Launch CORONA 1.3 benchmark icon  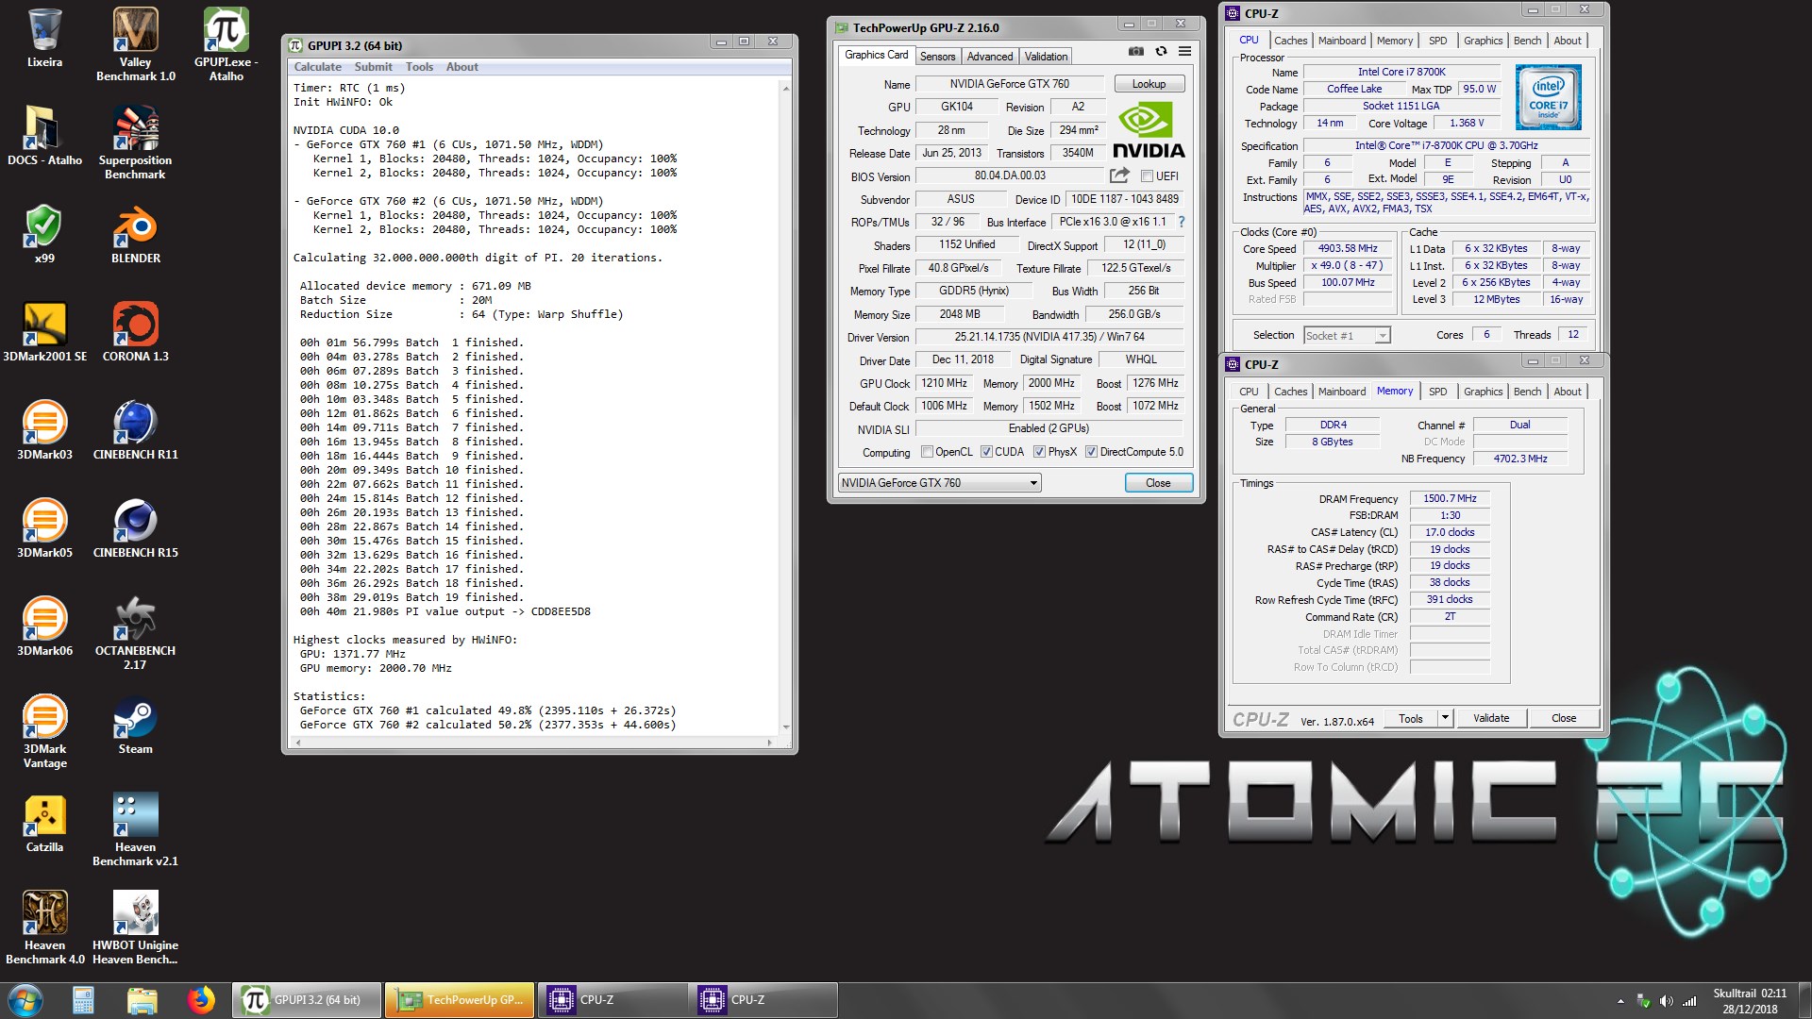136,332
